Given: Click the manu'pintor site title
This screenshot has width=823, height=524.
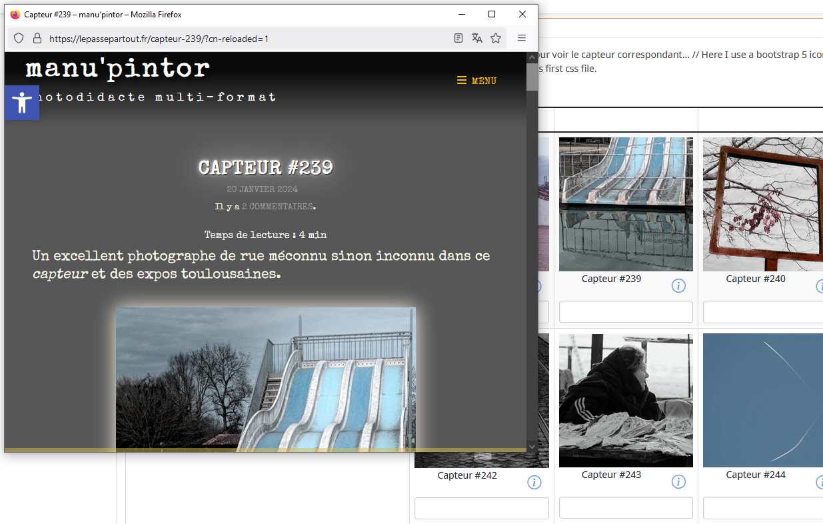Looking at the screenshot, I should click(x=118, y=68).
